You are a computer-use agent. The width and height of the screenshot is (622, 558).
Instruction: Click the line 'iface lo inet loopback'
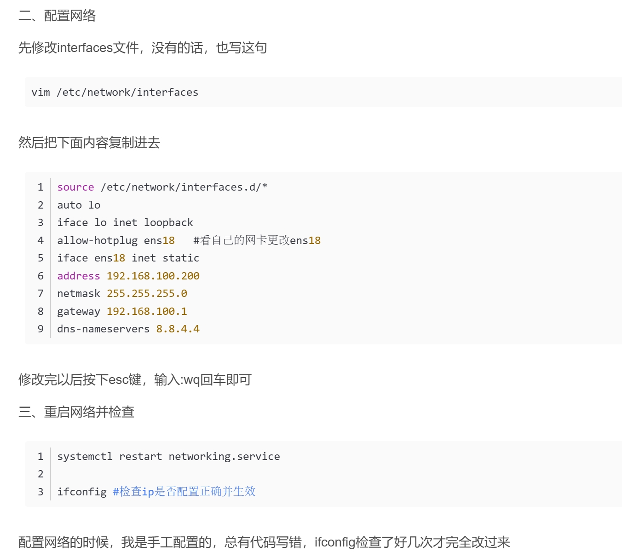[125, 222]
